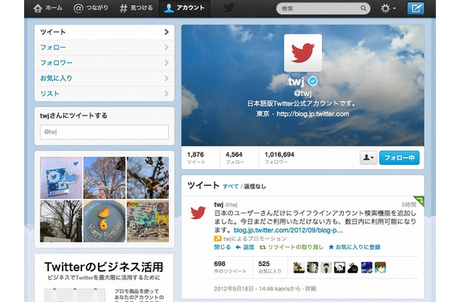Open the blog.jp.twitter.com/2012/09 link in the tweet
This screenshot has height=302, width=460.
click(x=288, y=230)
